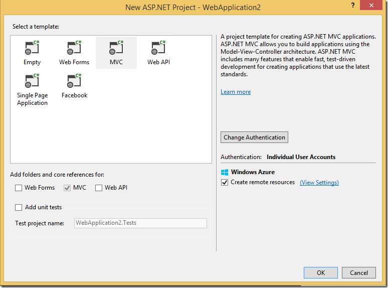
Task: Click the Cancel button
Action: click(x=359, y=272)
